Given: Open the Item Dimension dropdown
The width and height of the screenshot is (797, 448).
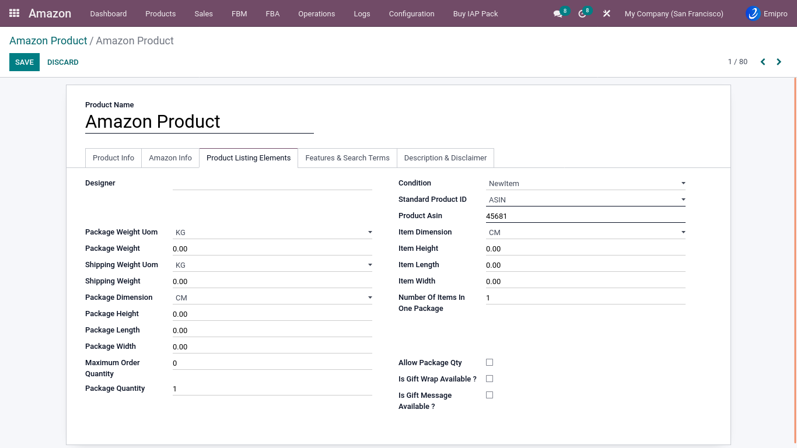Looking at the screenshot, I should pos(585,232).
